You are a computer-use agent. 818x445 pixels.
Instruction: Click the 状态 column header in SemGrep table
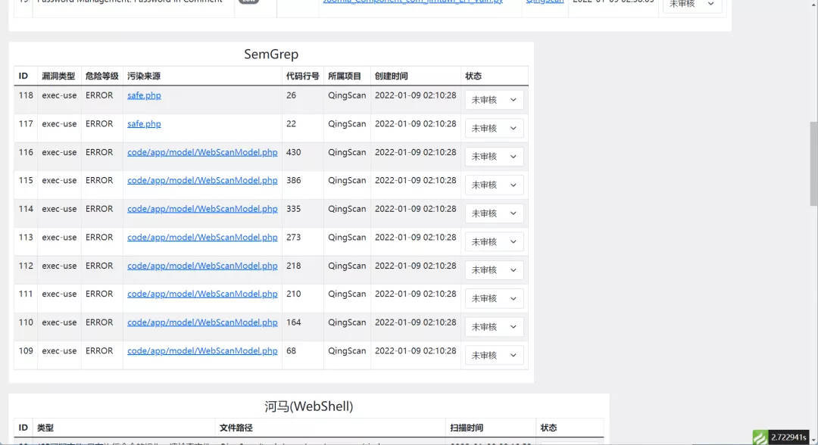point(473,76)
